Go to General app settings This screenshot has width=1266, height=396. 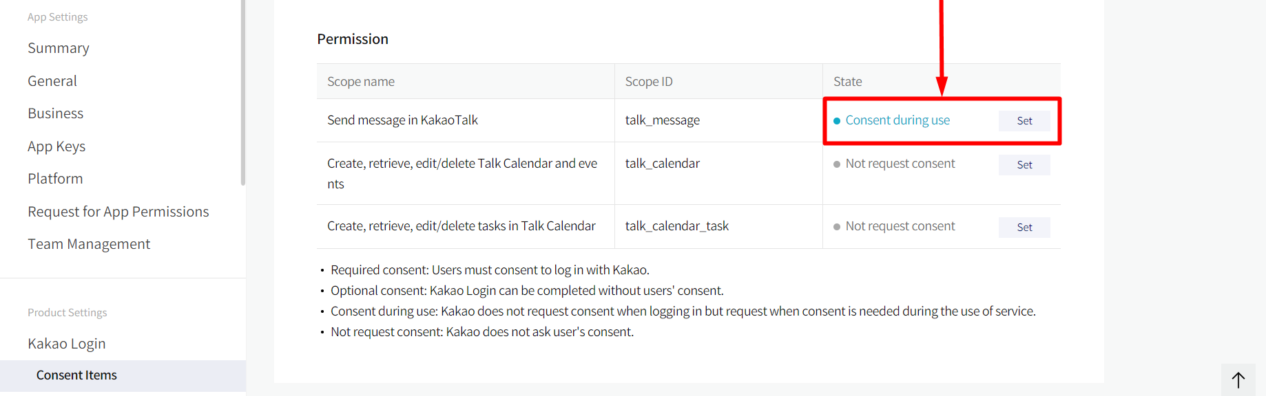pyautogui.click(x=52, y=81)
